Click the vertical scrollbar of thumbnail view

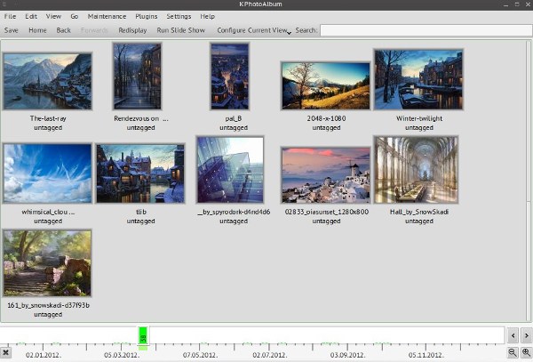(x=529, y=181)
